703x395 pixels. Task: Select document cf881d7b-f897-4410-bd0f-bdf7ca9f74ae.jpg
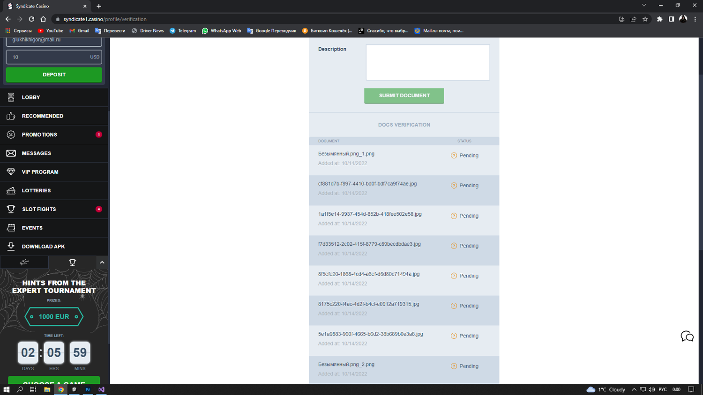click(367, 184)
